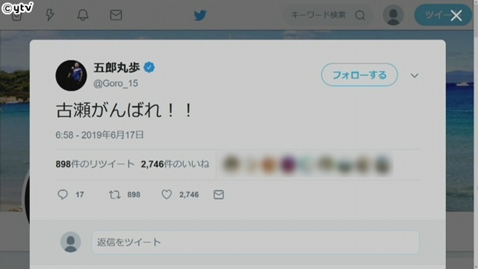Click the reply speech bubble icon
Viewport: 478px width, 269px height.
(63, 194)
